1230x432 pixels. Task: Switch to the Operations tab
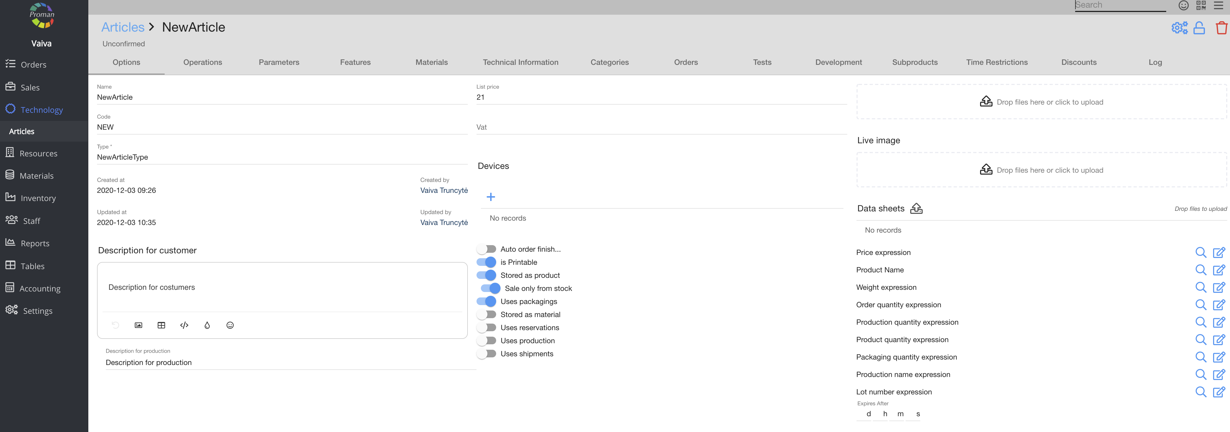[203, 63]
